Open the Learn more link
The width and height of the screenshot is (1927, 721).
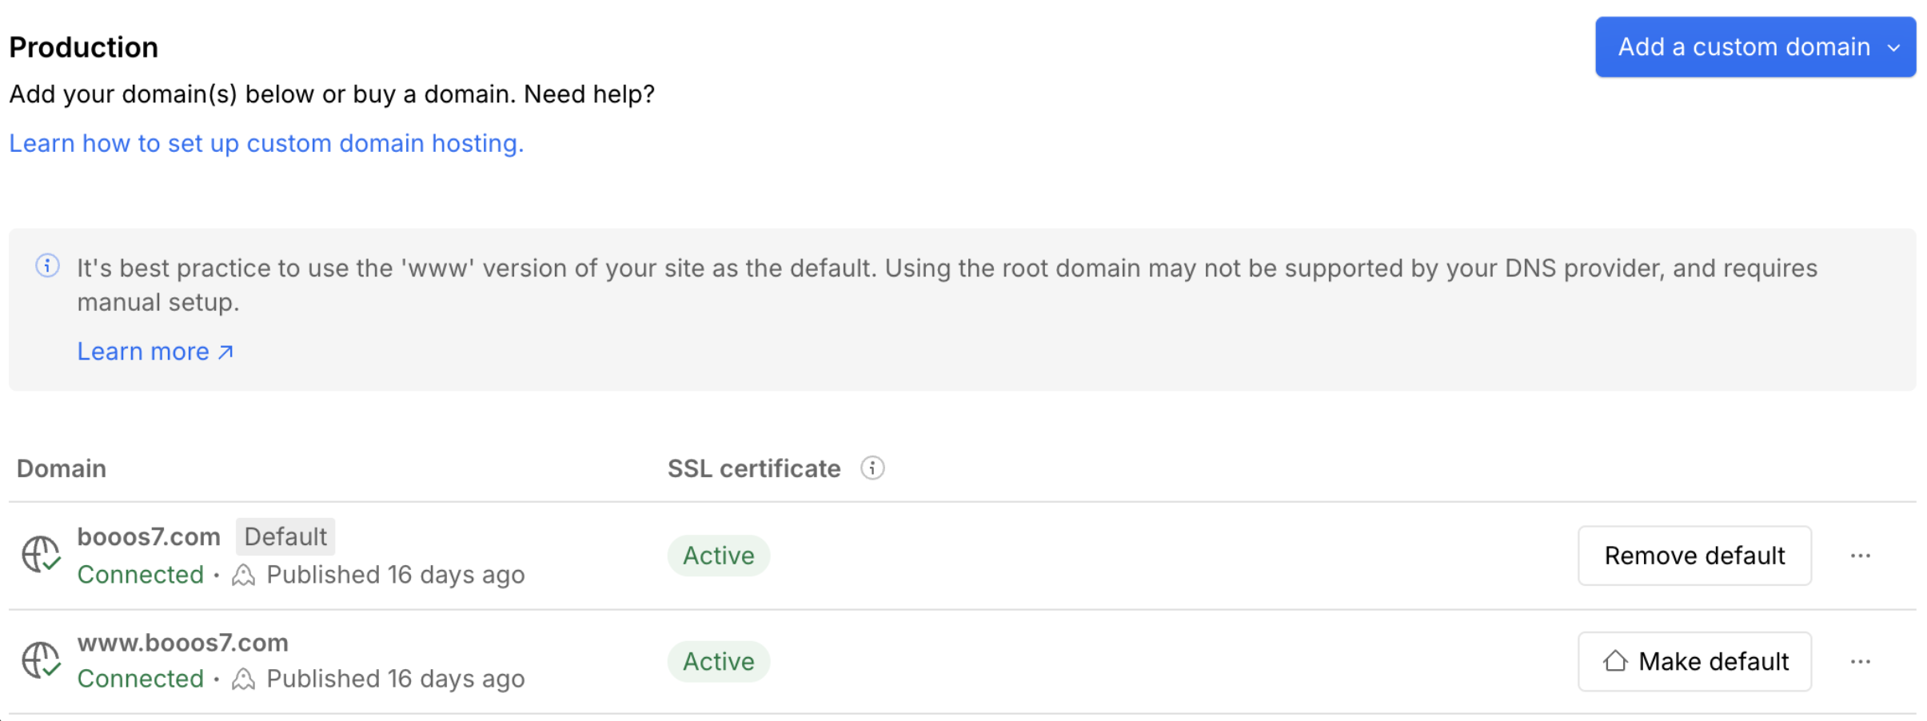155,352
